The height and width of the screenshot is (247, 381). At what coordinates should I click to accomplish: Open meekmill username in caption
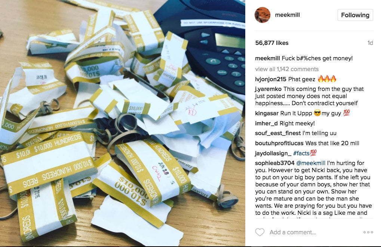pyautogui.click(x=267, y=58)
